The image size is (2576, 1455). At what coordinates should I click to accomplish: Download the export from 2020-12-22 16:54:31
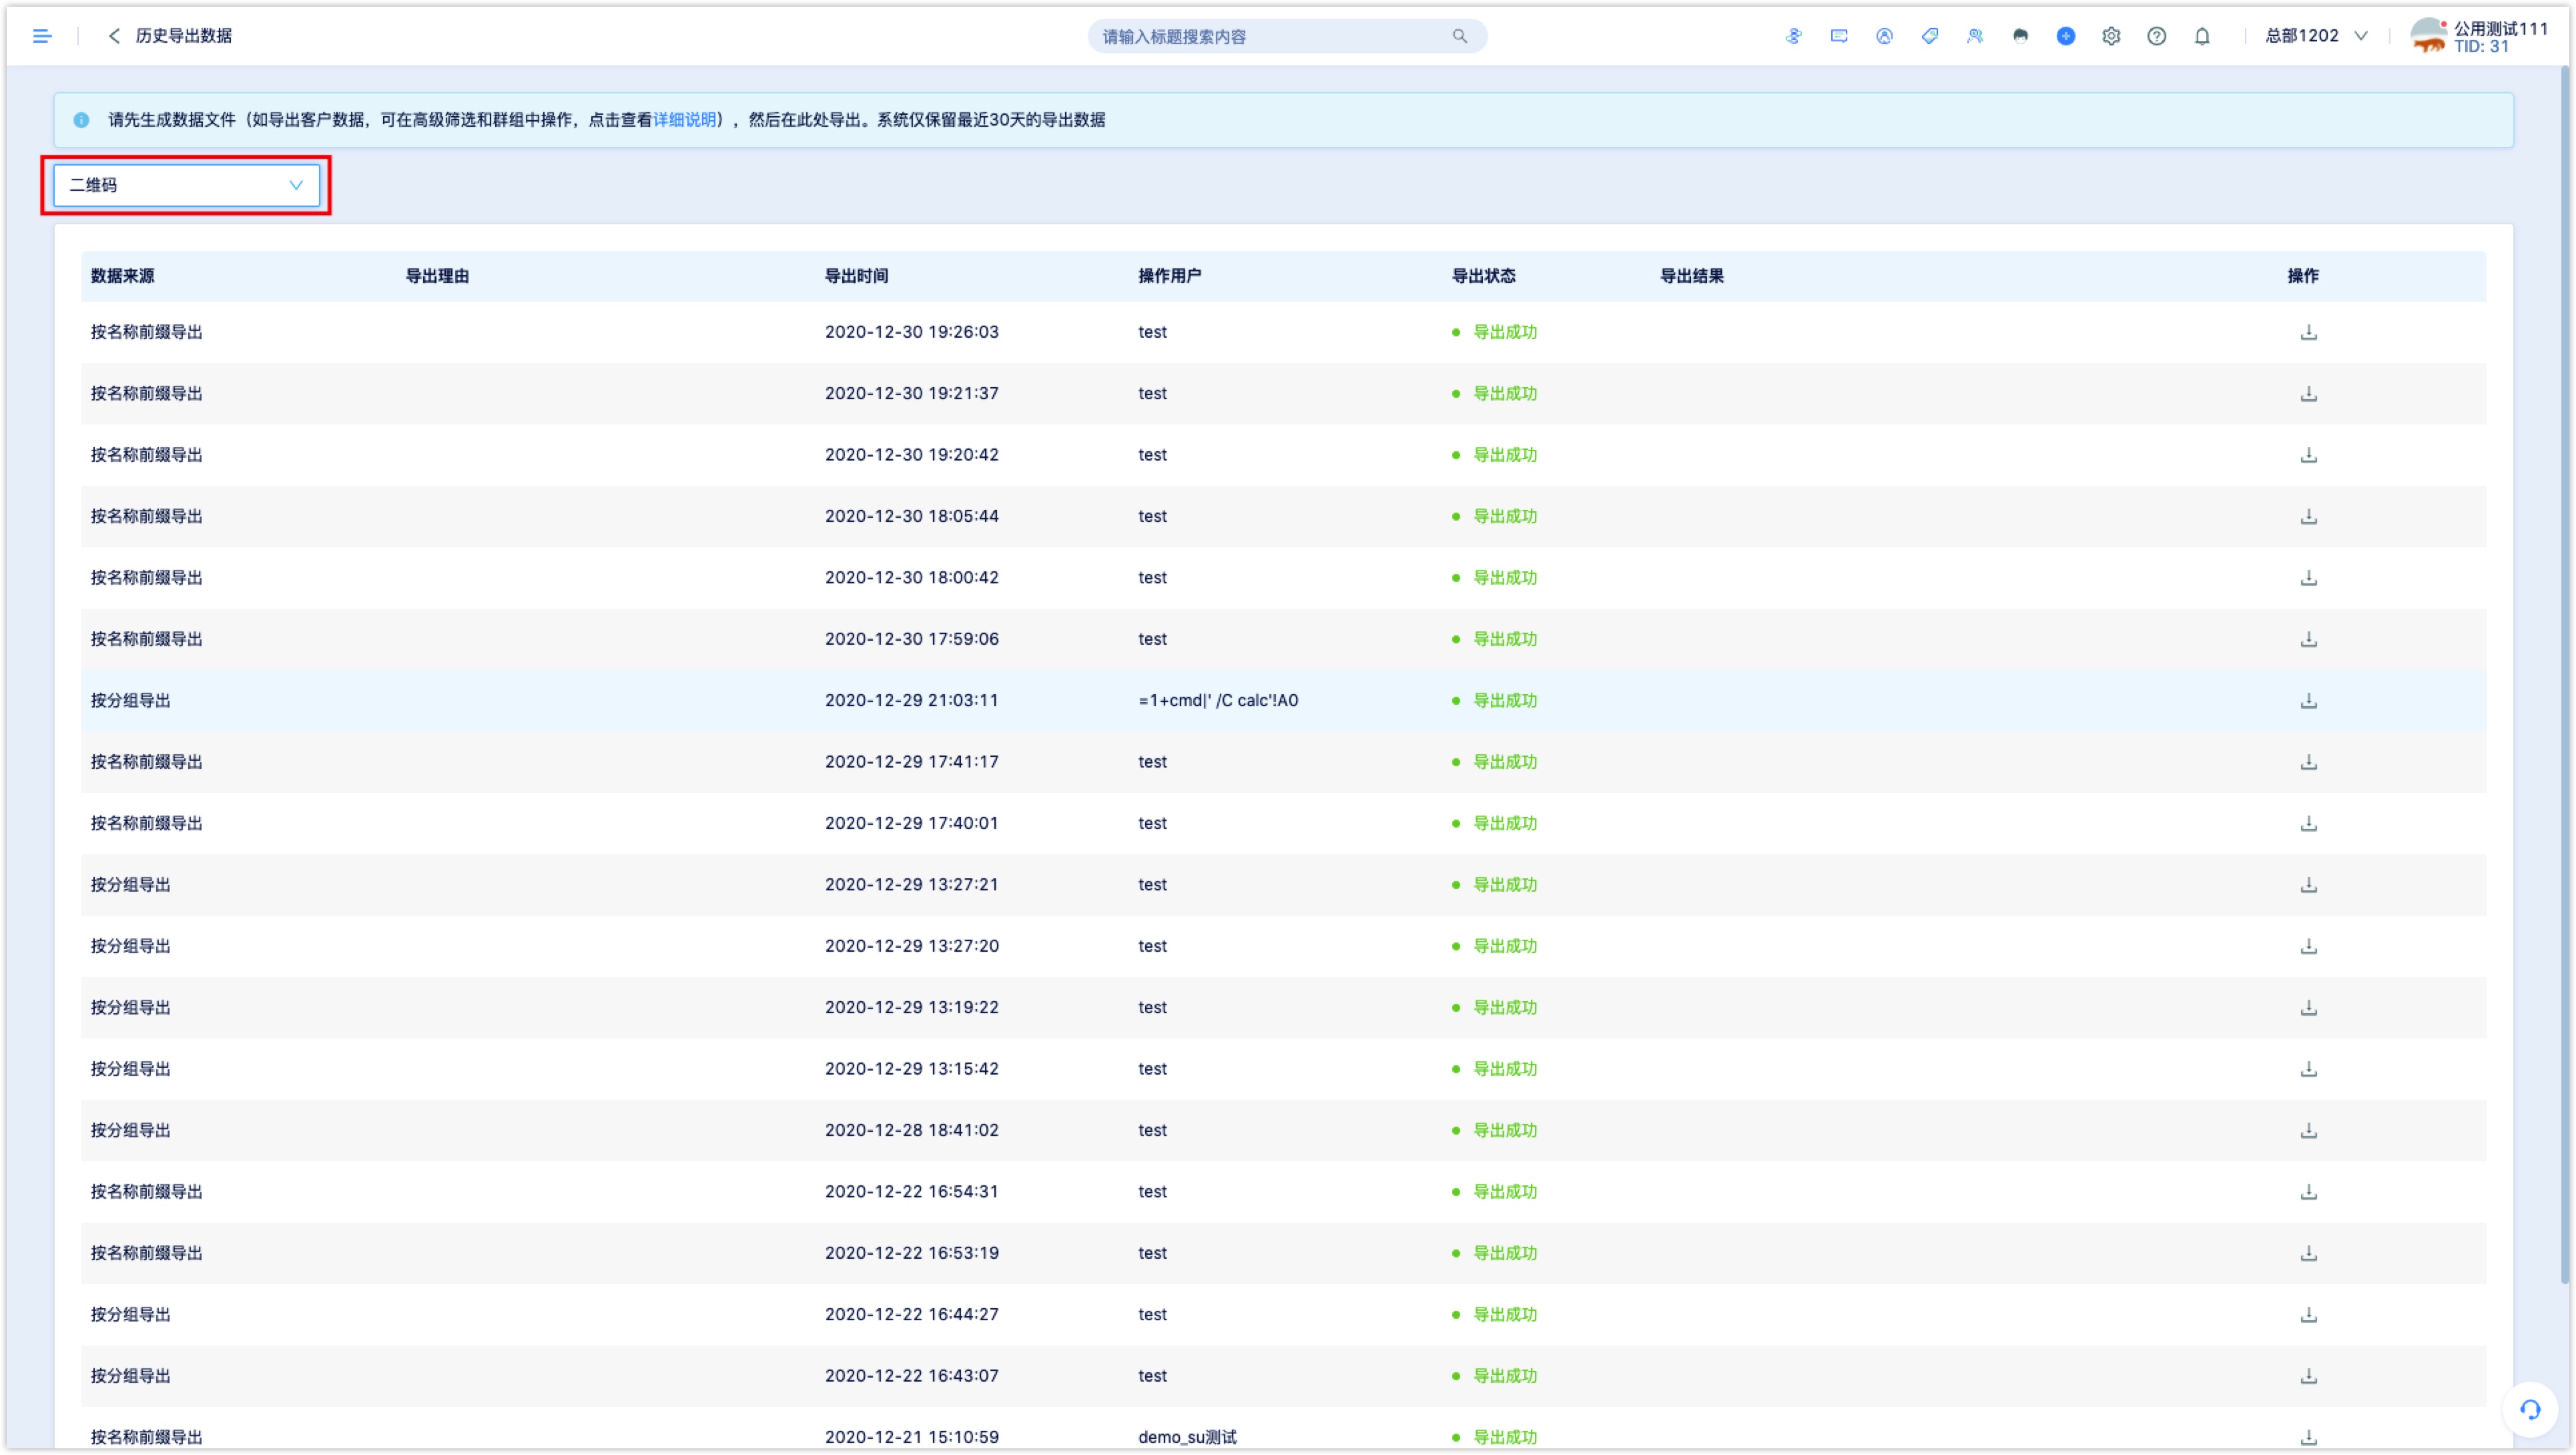coord(2308,1191)
